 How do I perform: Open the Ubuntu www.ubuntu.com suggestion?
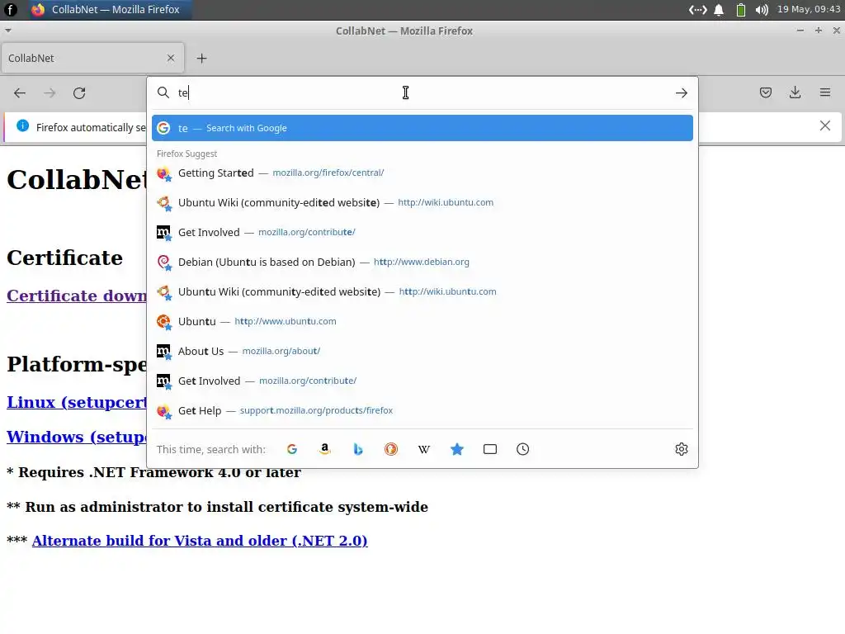tap(422, 321)
